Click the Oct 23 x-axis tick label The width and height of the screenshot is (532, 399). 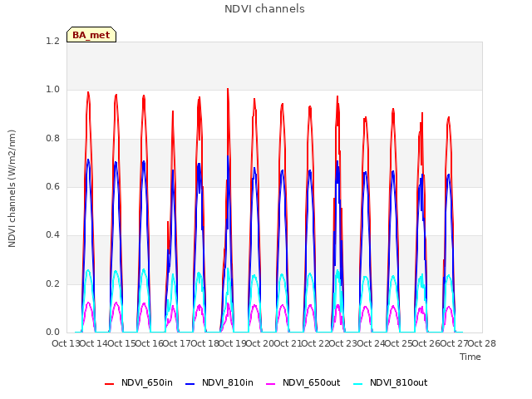pyautogui.click(x=343, y=343)
